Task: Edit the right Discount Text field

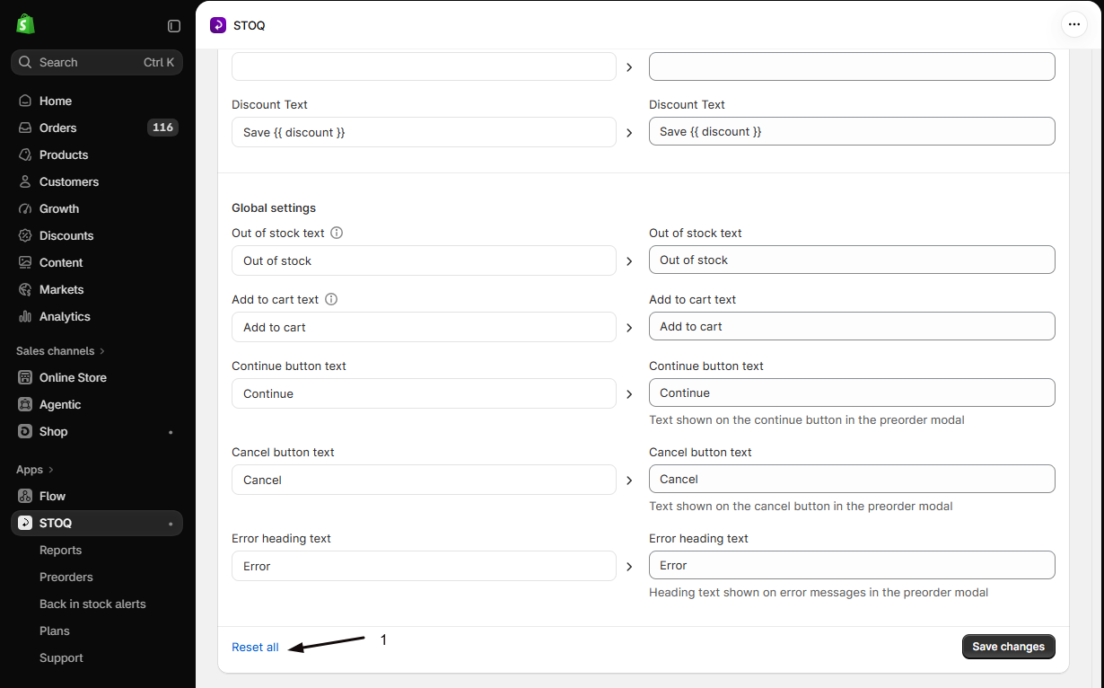Action: click(x=852, y=131)
